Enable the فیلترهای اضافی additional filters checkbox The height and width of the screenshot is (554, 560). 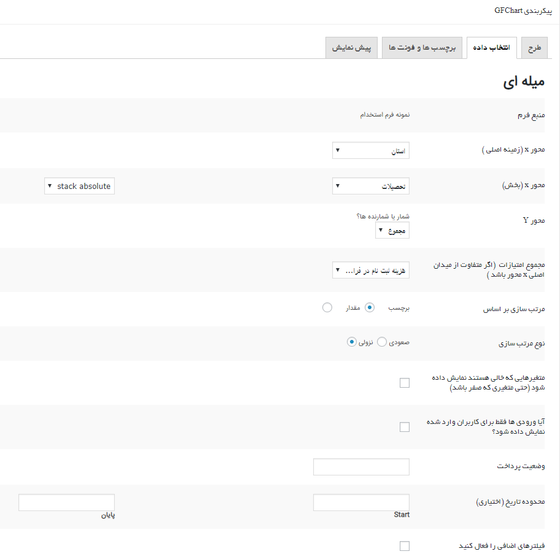(404, 546)
